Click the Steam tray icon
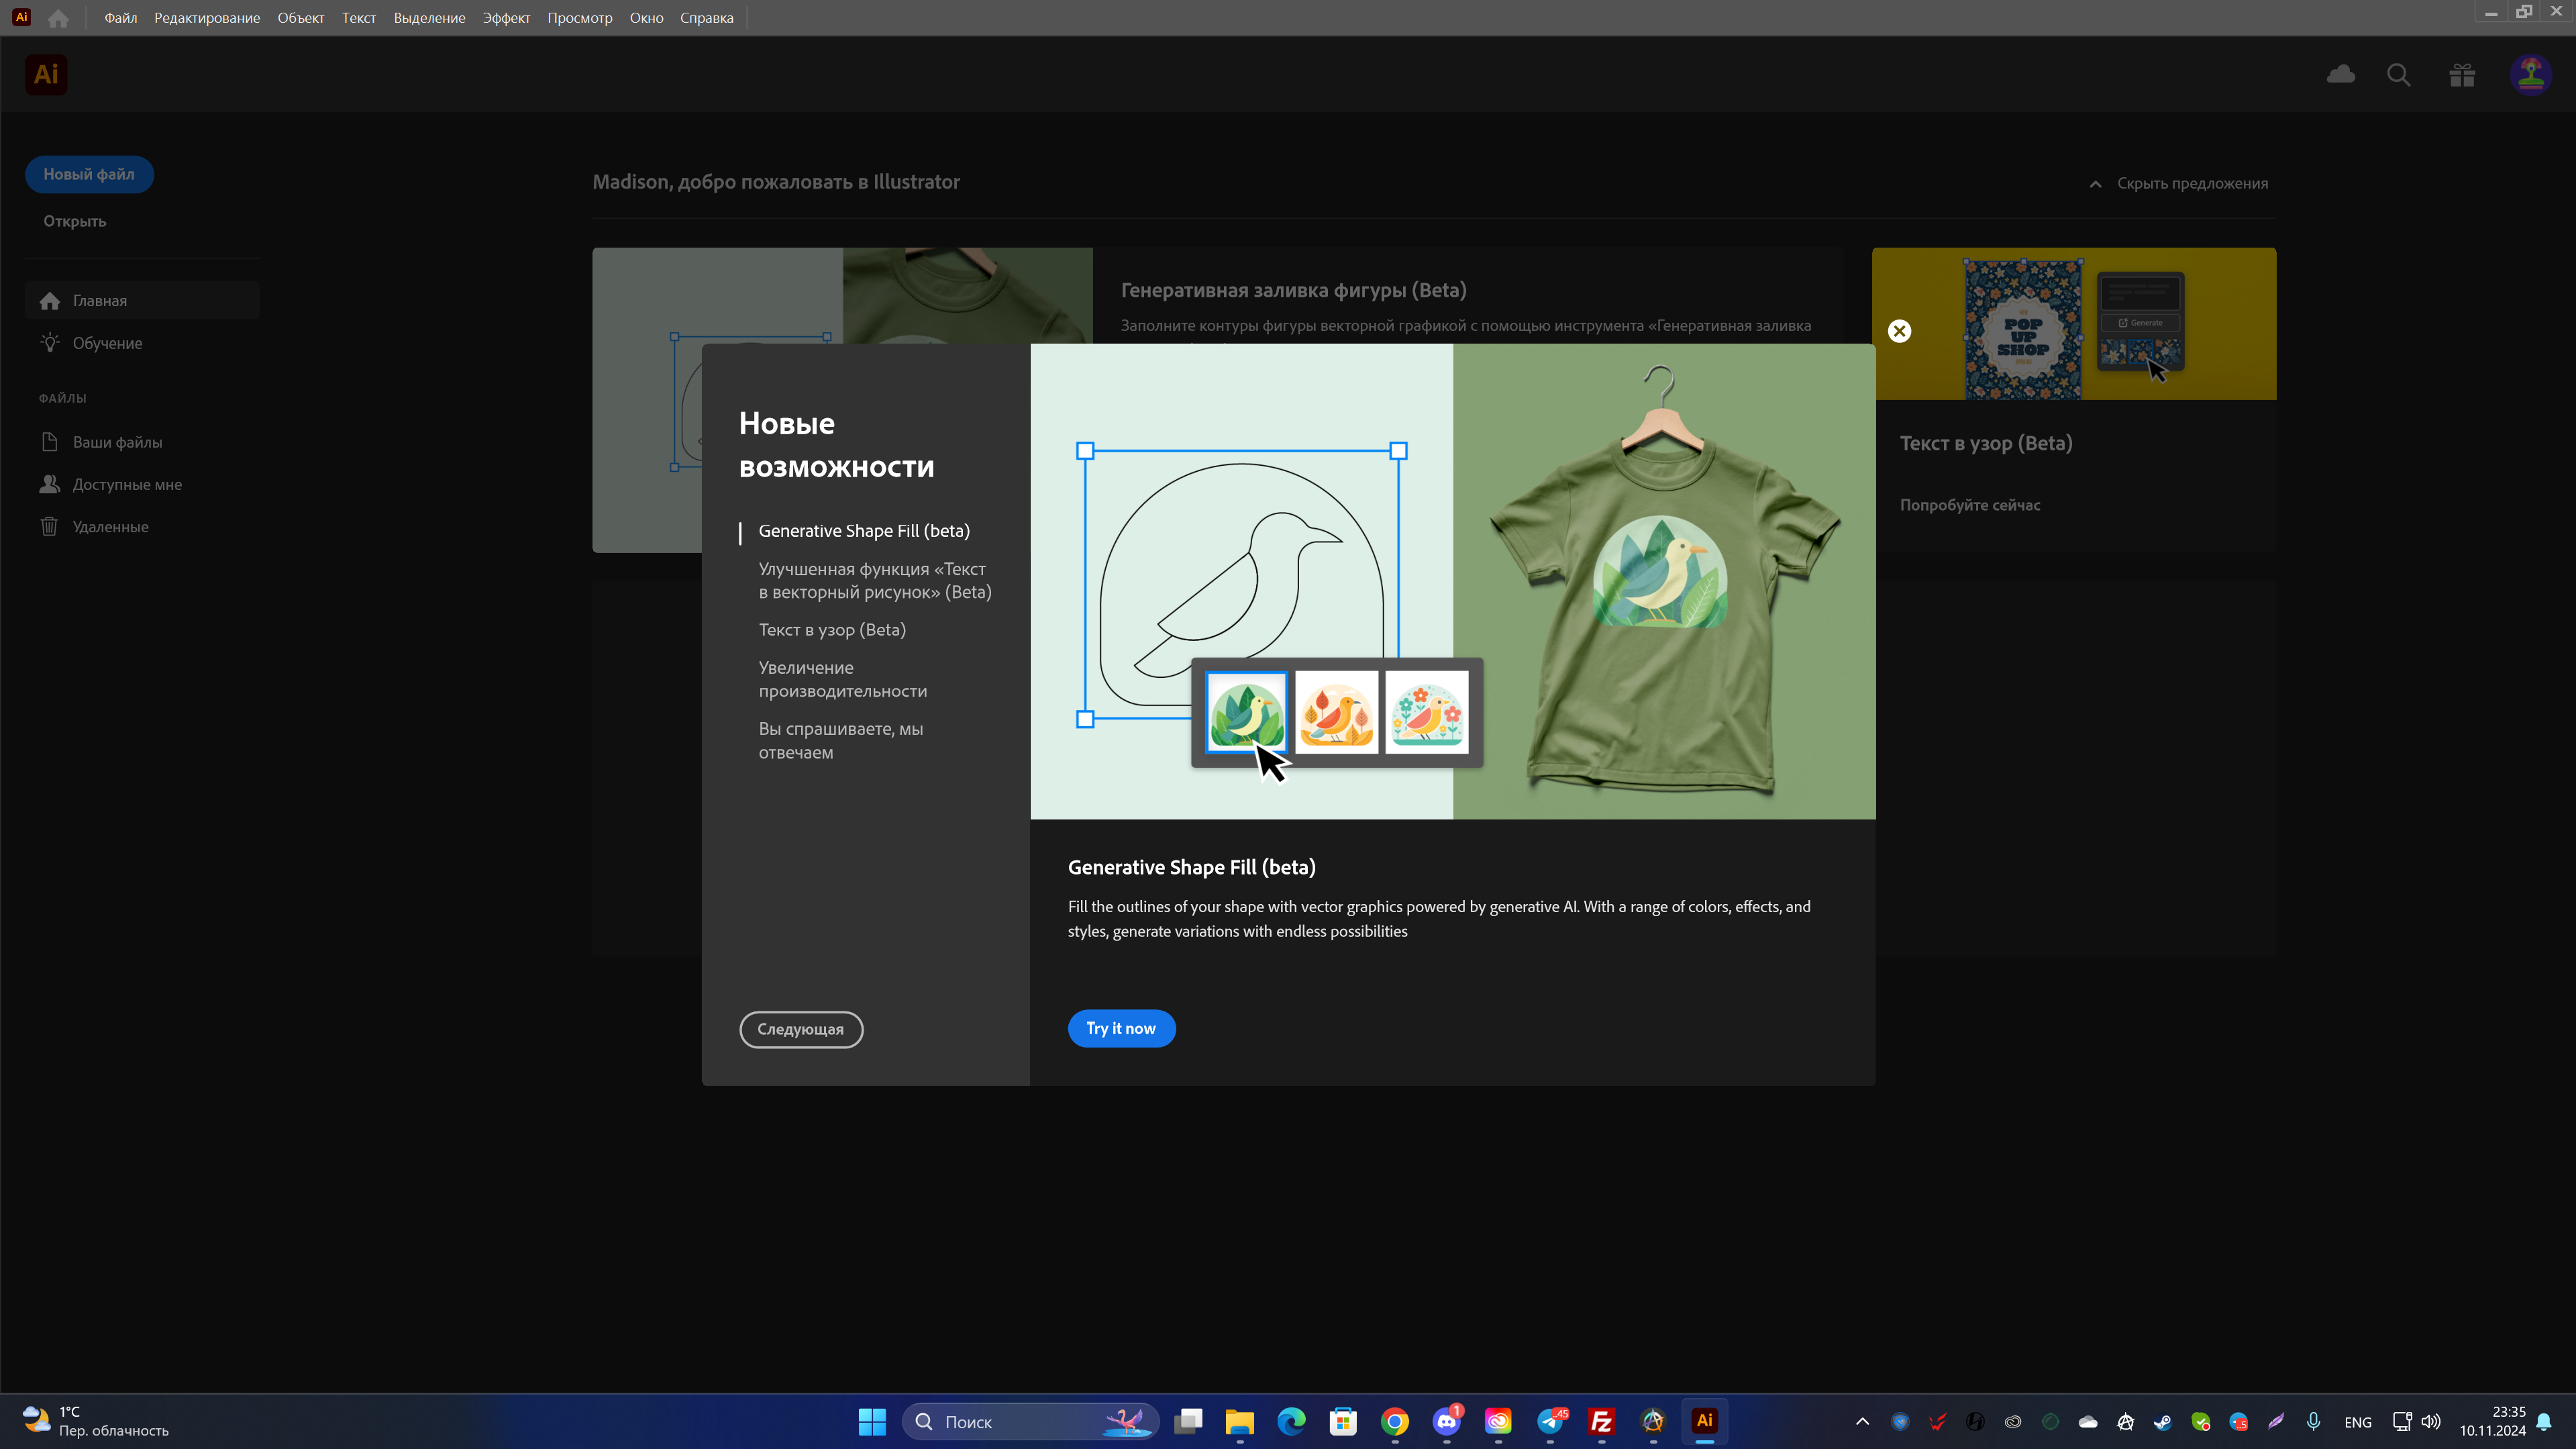 (2163, 1421)
